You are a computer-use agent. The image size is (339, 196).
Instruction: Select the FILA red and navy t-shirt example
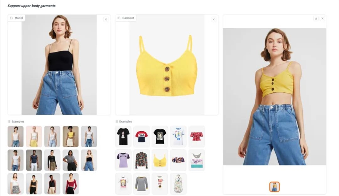[141, 136]
